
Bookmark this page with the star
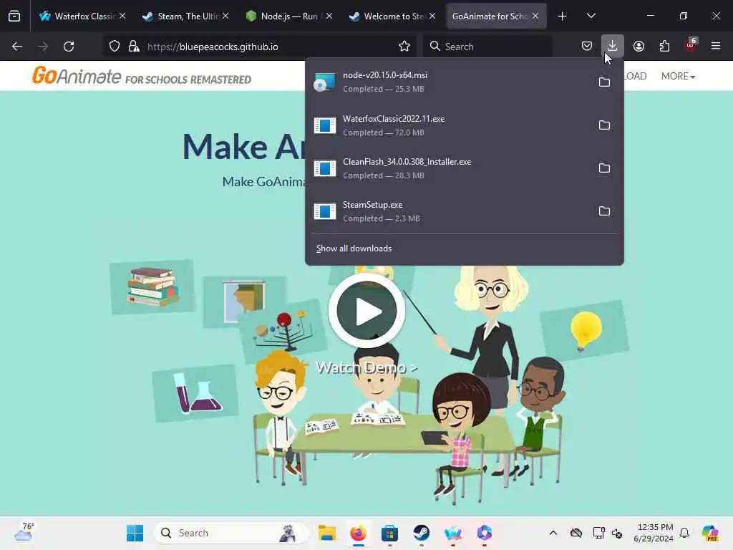pos(404,47)
